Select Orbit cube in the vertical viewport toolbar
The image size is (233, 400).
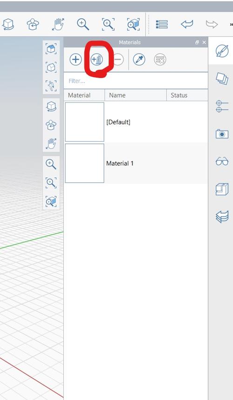coord(51,107)
